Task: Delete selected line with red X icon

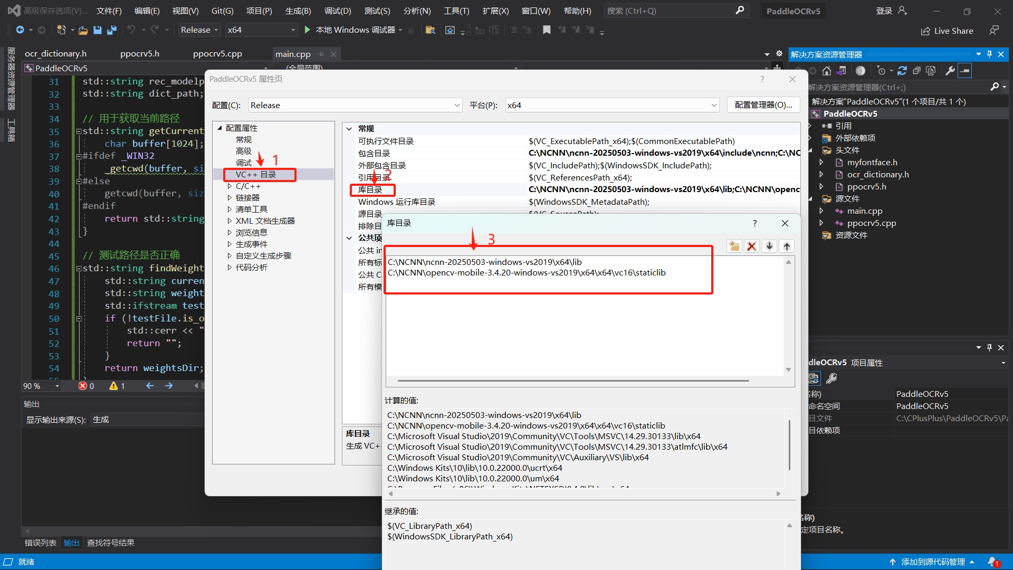Action: 752,246
